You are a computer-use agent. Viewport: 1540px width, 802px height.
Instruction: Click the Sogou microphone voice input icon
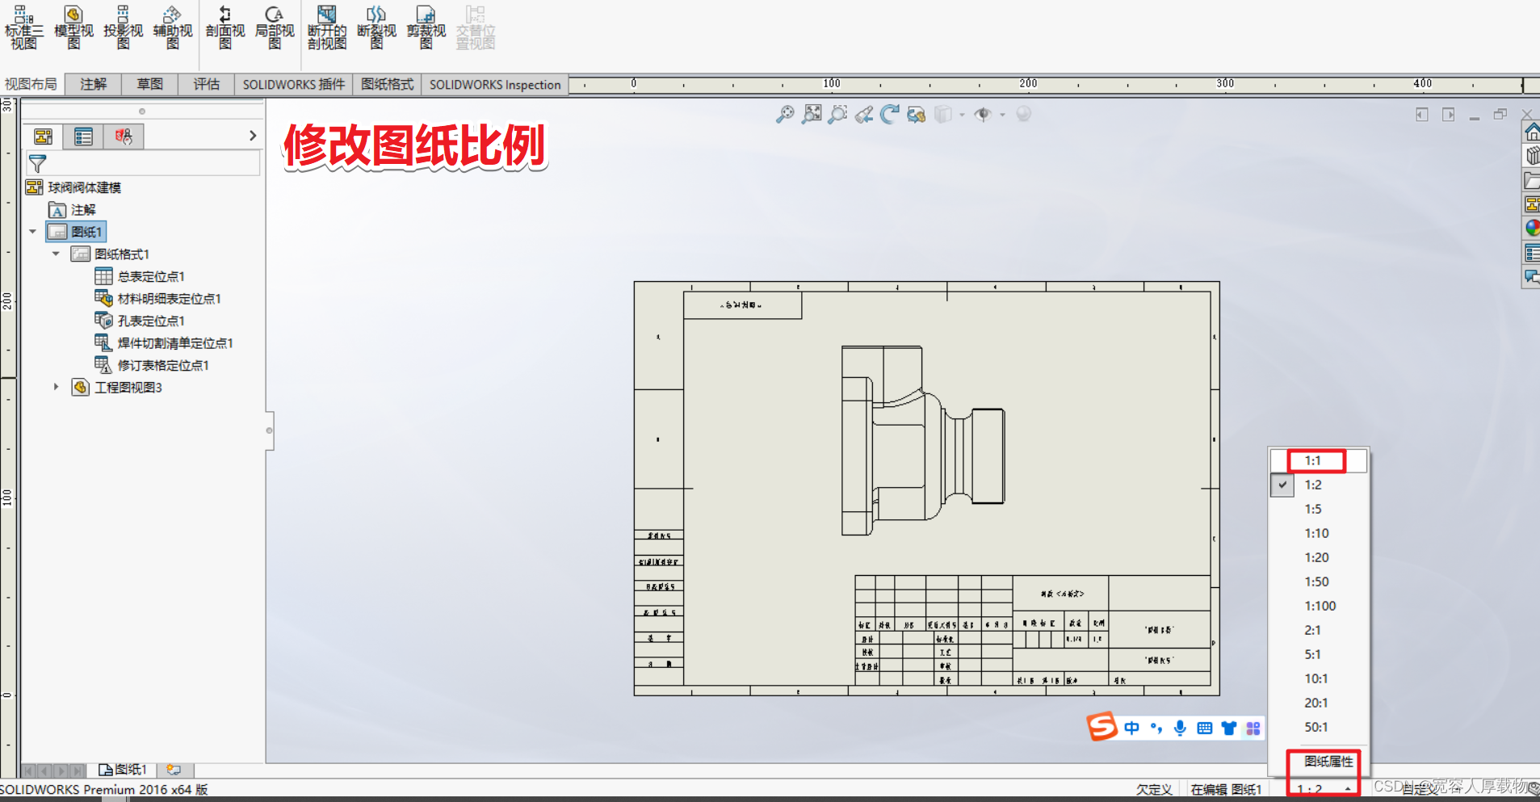[1180, 729]
